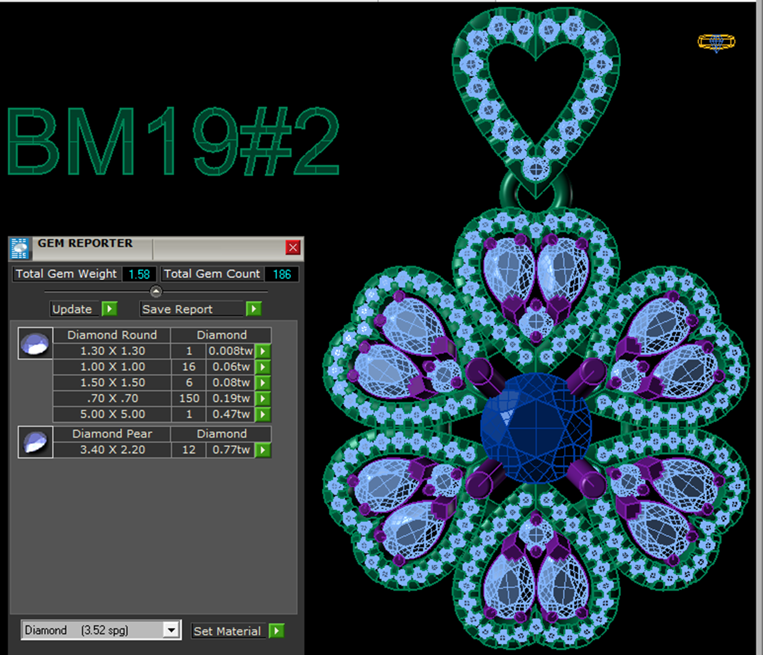The height and width of the screenshot is (655, 763).
Task: Click green arrow next to Set Material
Action: 277,631
